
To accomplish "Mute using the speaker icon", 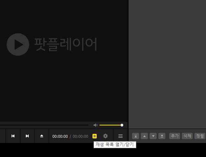I will click(x=96, y=125).
